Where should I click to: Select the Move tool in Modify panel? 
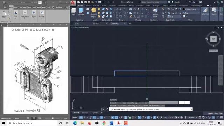[x=138, y=9]
